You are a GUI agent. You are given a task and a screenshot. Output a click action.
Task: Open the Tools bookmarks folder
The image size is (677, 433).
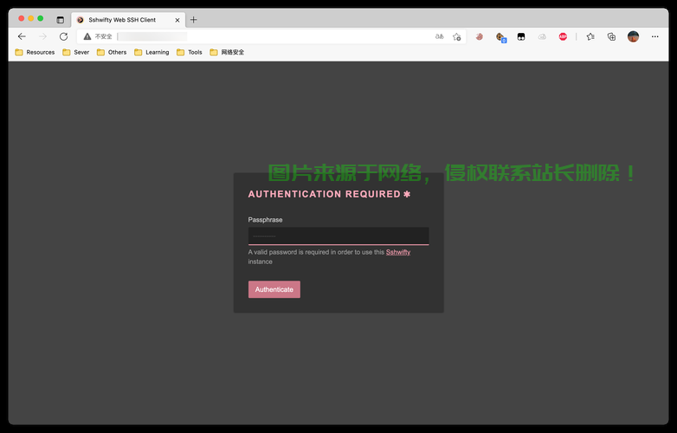(x=189, y=52)
